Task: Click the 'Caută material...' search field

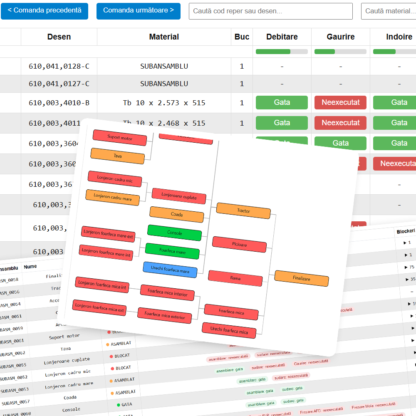Action: pyautogui.click(x=391, y=11)
